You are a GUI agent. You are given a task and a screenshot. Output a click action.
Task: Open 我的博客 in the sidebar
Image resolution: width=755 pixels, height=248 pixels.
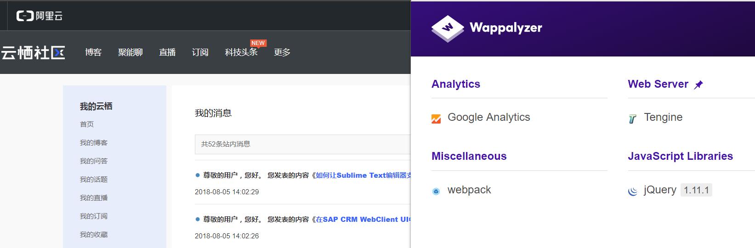94,142
